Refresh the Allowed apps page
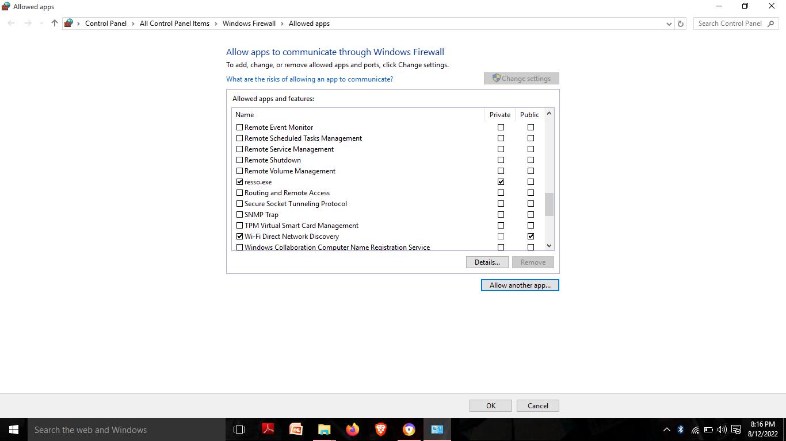 click(x=681, y=24)
